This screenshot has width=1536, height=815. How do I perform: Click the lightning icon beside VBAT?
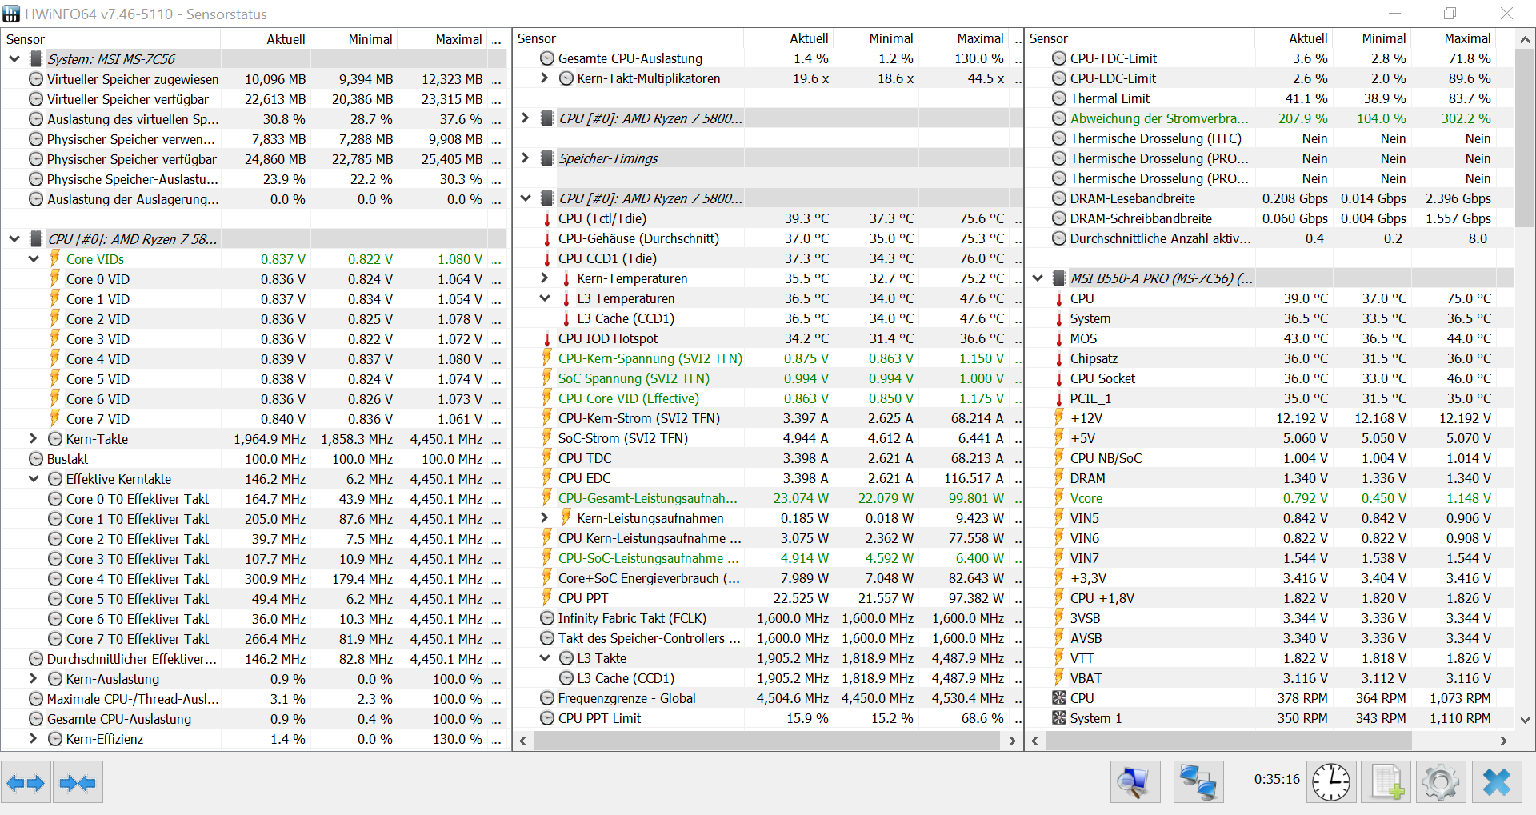coord(1059,678)
